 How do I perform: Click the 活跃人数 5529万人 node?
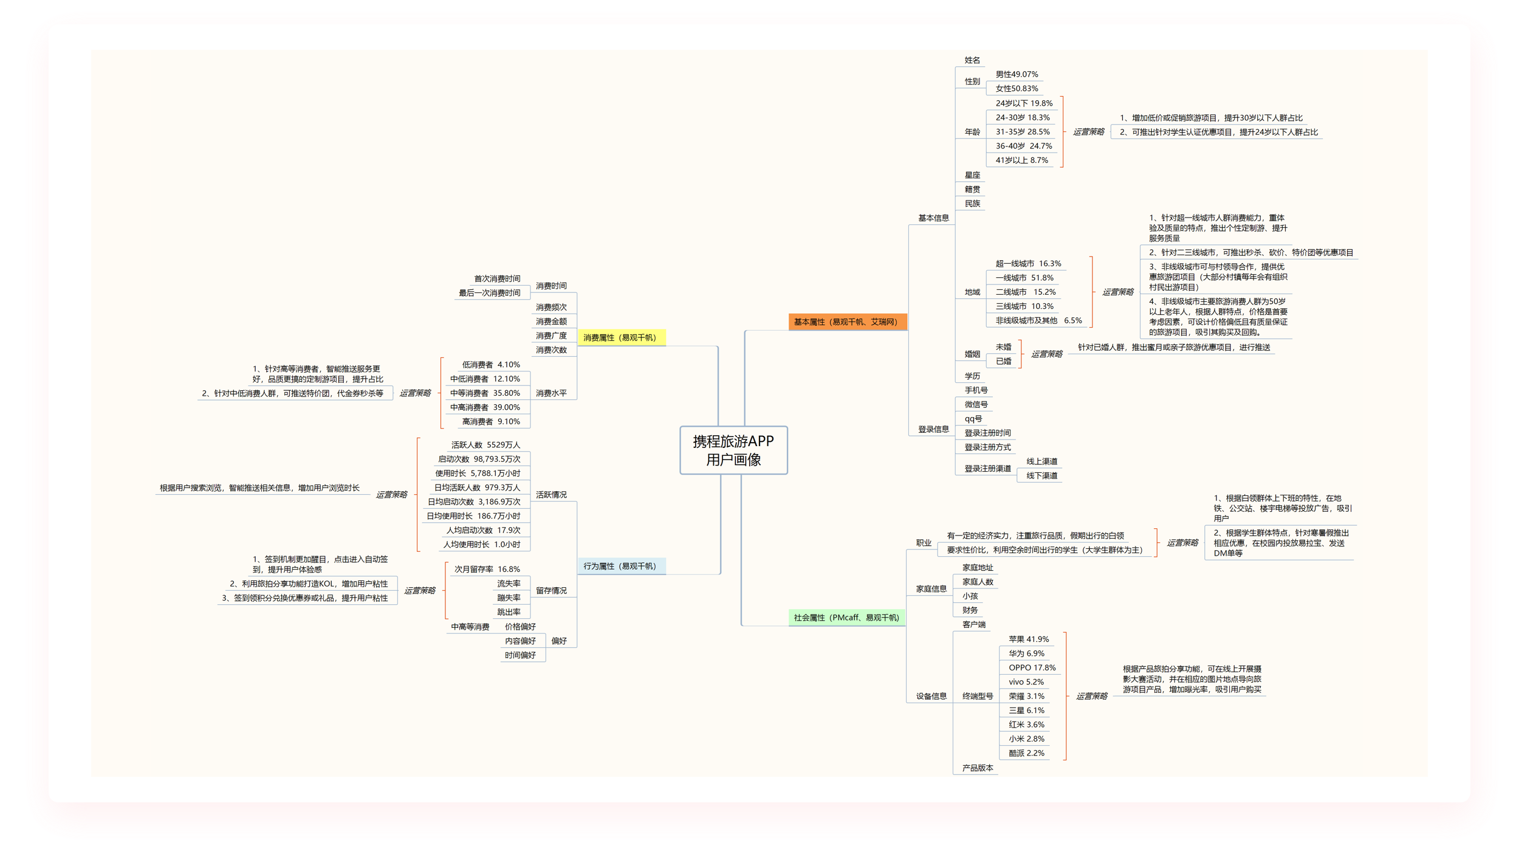coord(485,445)
